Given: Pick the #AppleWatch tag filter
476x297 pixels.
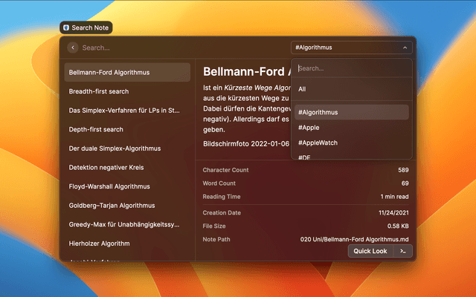Looking at the screenshot, I should click(318, 143).
